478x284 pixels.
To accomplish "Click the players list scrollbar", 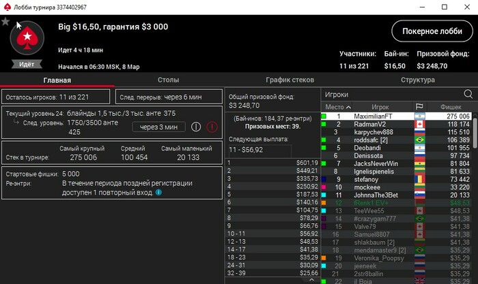I will [475, 133].
